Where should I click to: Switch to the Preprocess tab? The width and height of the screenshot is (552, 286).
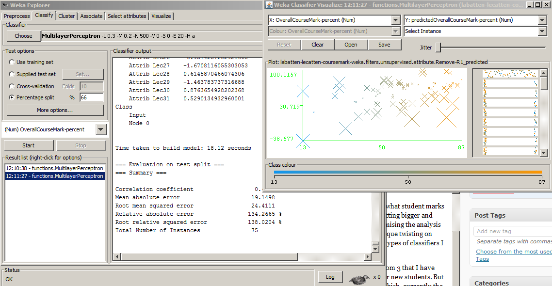click(x=17, y=16)
